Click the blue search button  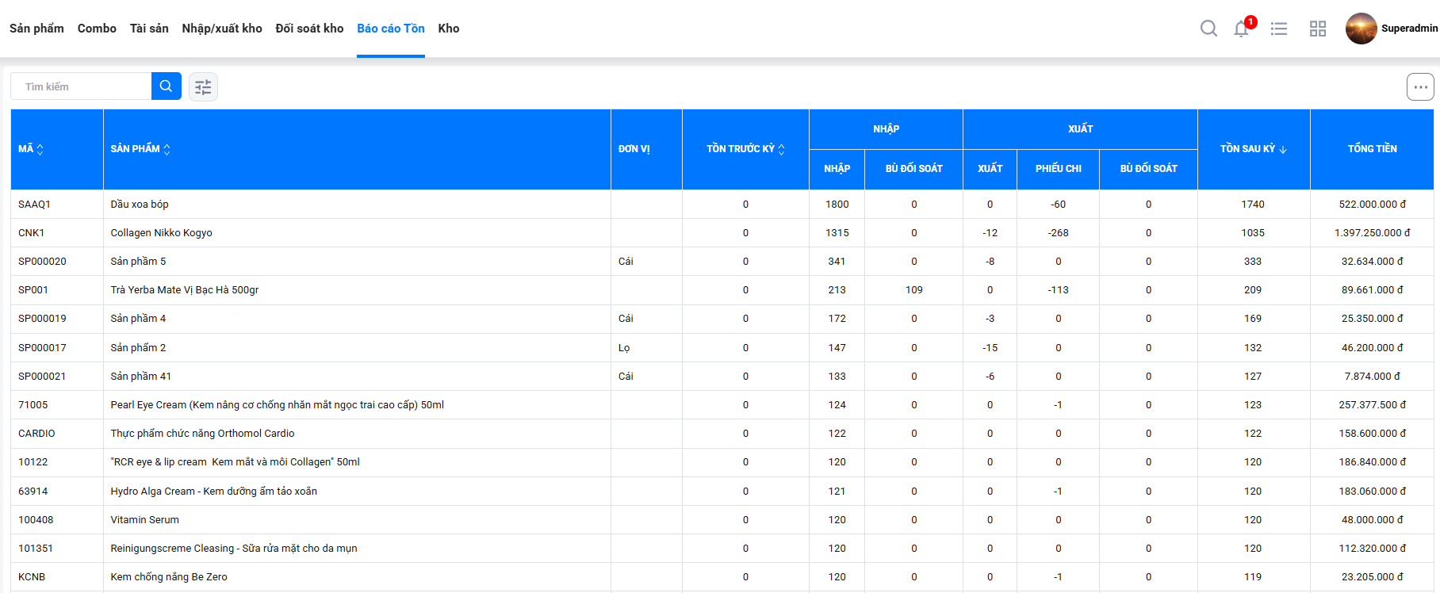(166, 86)
